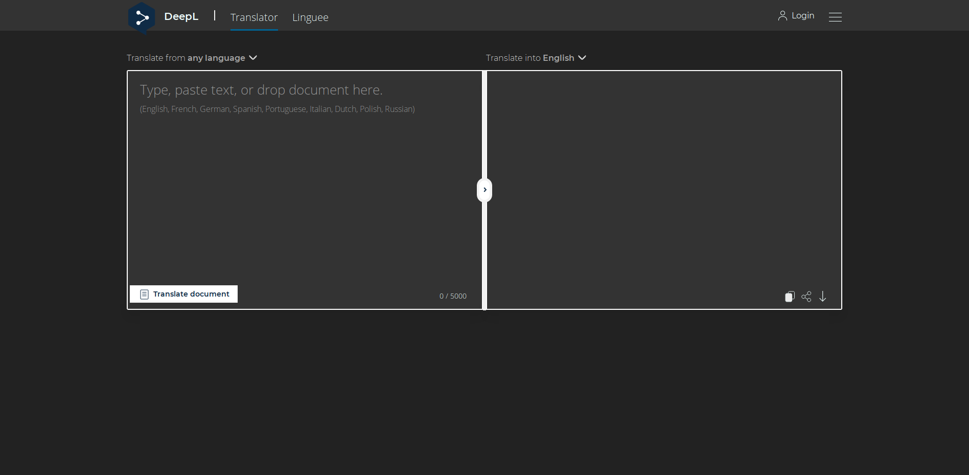Click the Translate document button
The width and height of the screenshot is (969, 475).
tap(183, 294)
